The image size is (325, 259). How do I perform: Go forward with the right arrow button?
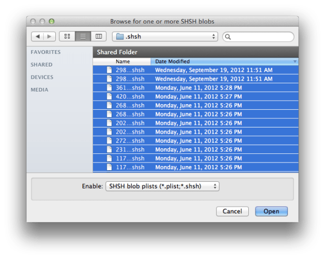(x=49, y=37)
